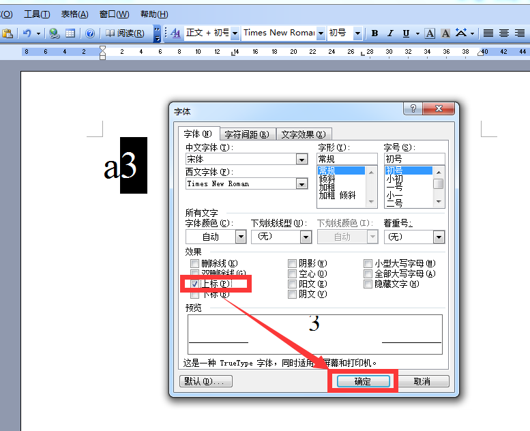
Task: Enable the 小型大写字母(M) checkbox
Action: point(368,263)
